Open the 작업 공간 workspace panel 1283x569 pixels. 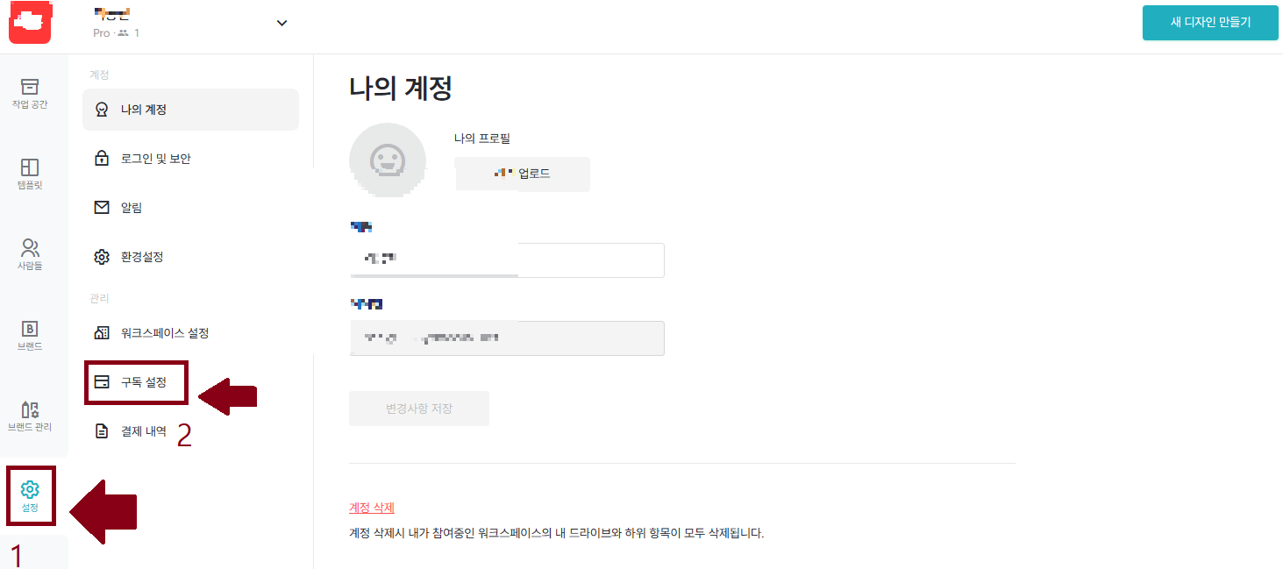click(x=31, y=92)
